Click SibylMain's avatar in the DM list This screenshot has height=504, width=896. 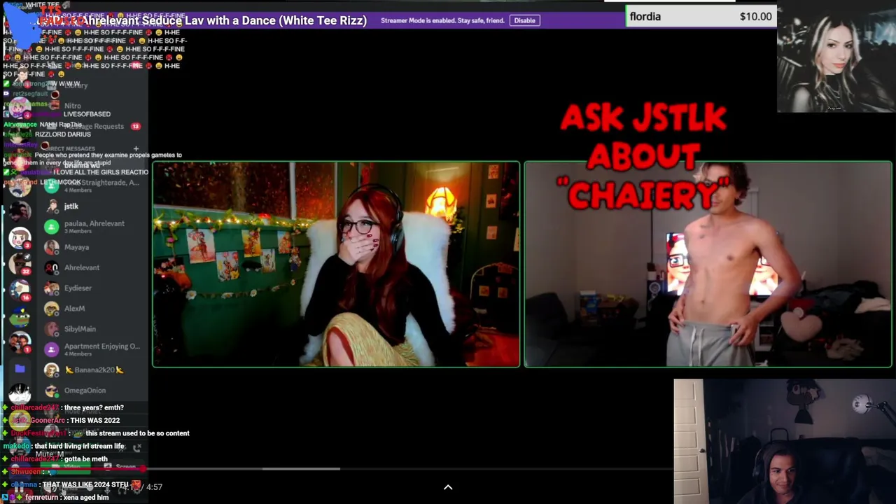pos(51,329)
